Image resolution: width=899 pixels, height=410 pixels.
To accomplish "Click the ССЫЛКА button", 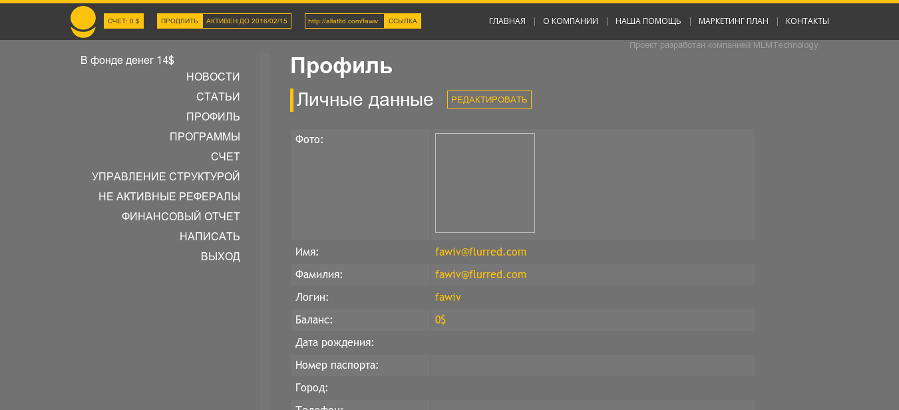I will pyautogui.click(x=403, y=21).
